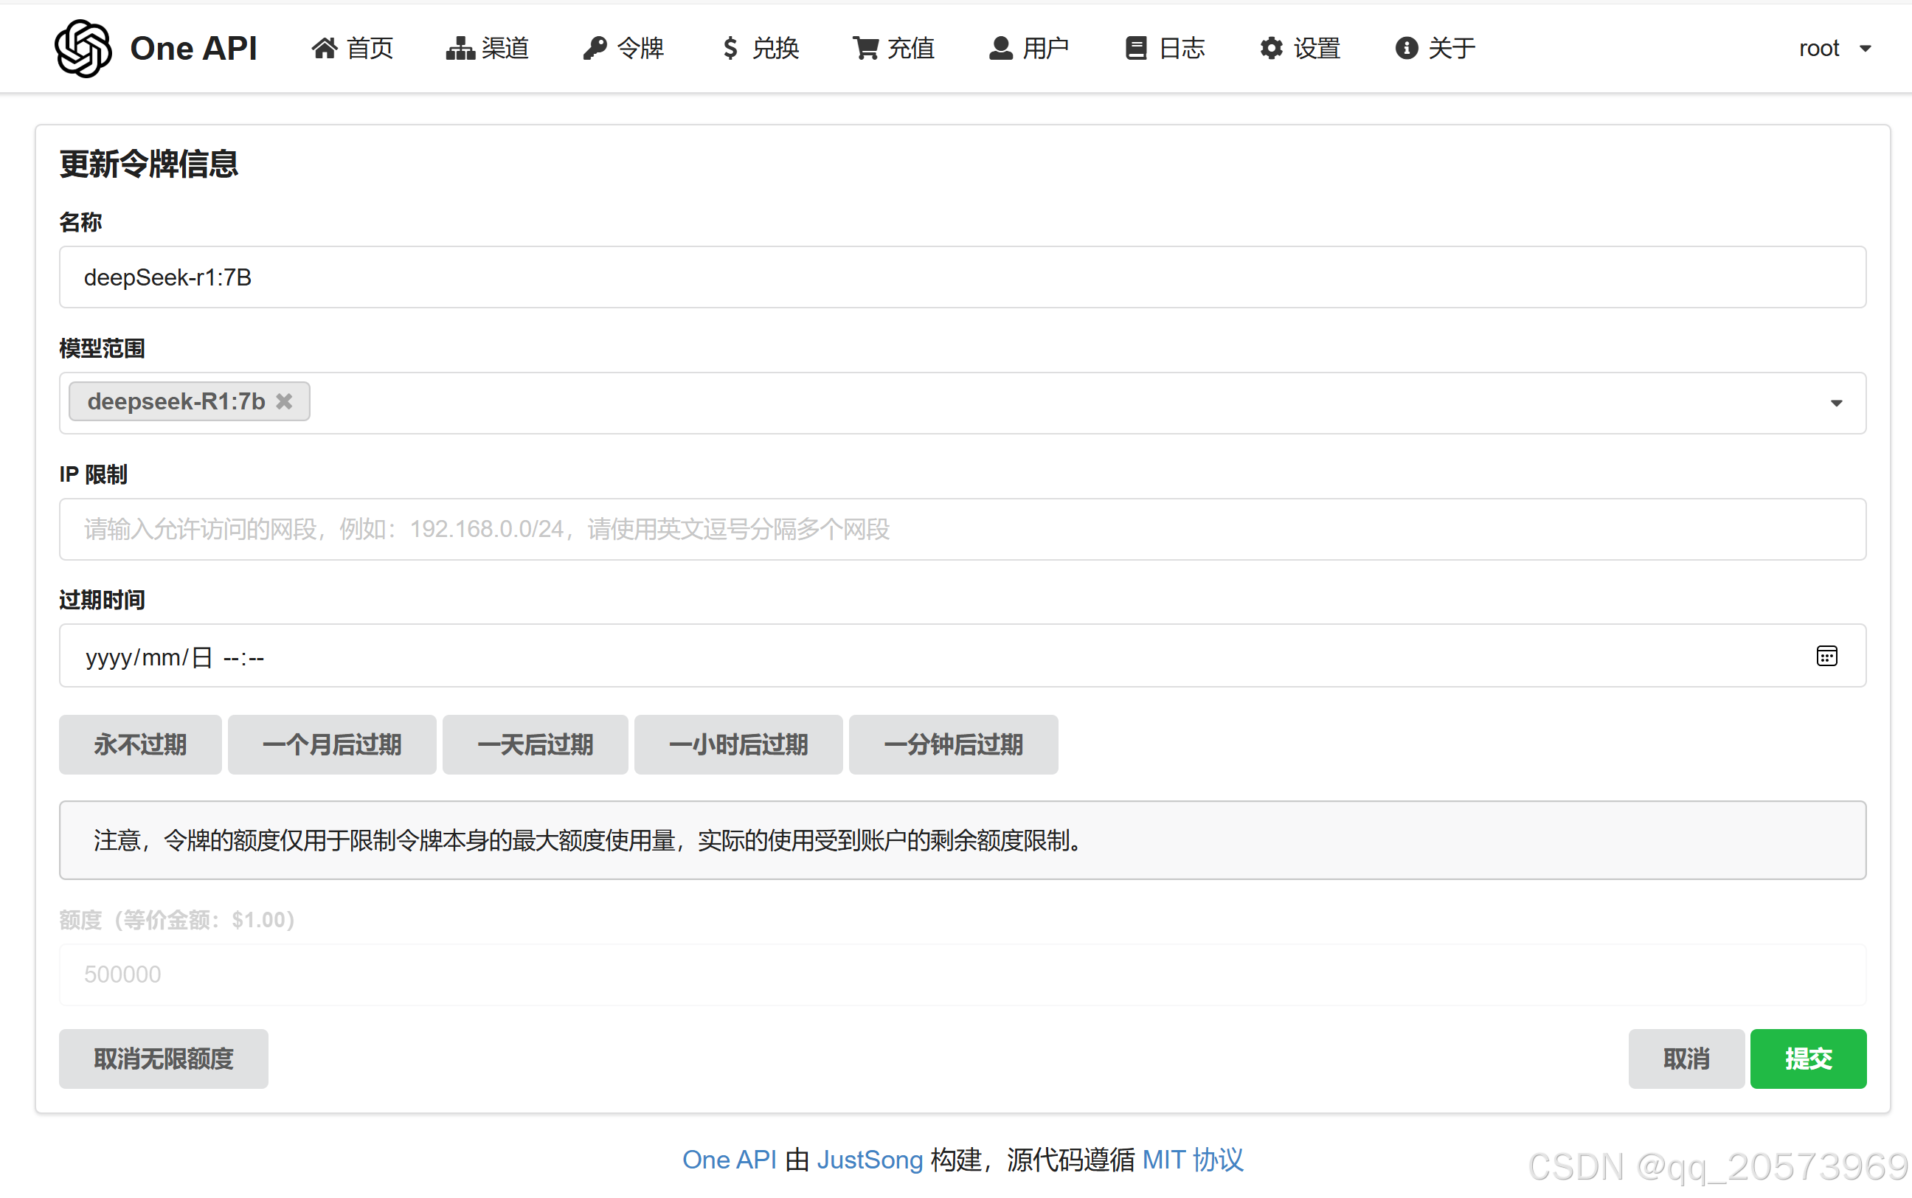Click the key icon beside 令牌
This screenshot has width=1912, height=1198.
coord(594,47)
